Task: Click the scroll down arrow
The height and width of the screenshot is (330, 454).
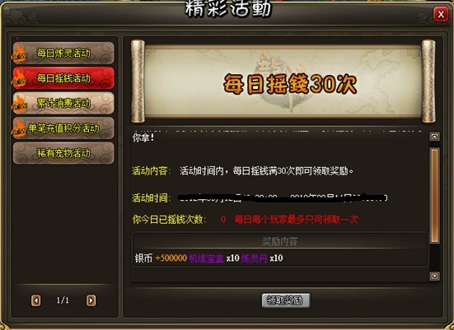Action: pyautogui.click(x=434, y=276)
